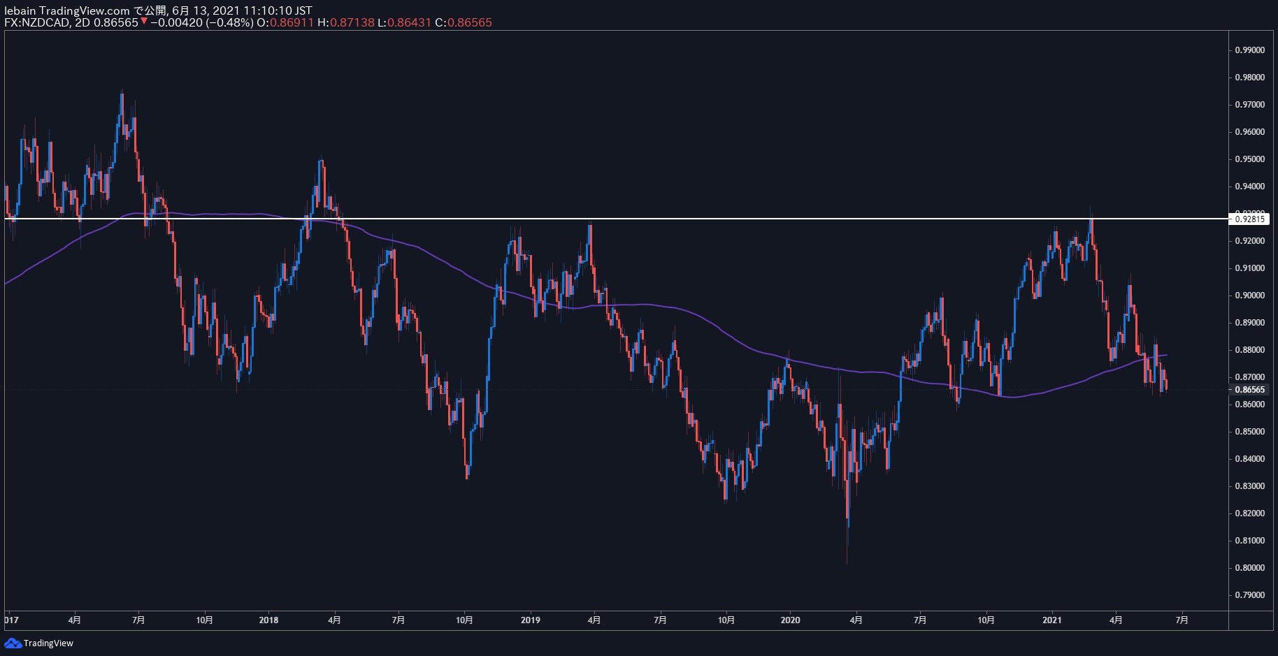The image size is (1278, 656).
Task: Click the close value C:0.86565 in header
Action: (x=464, y=22)
